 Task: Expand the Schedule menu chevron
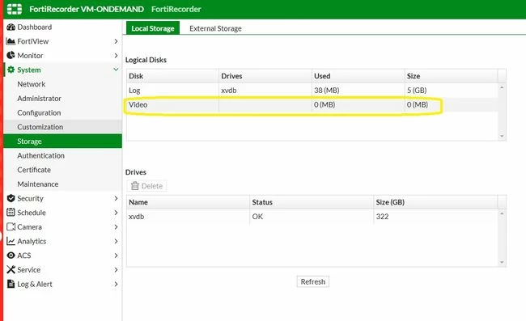tap(116, 213)
